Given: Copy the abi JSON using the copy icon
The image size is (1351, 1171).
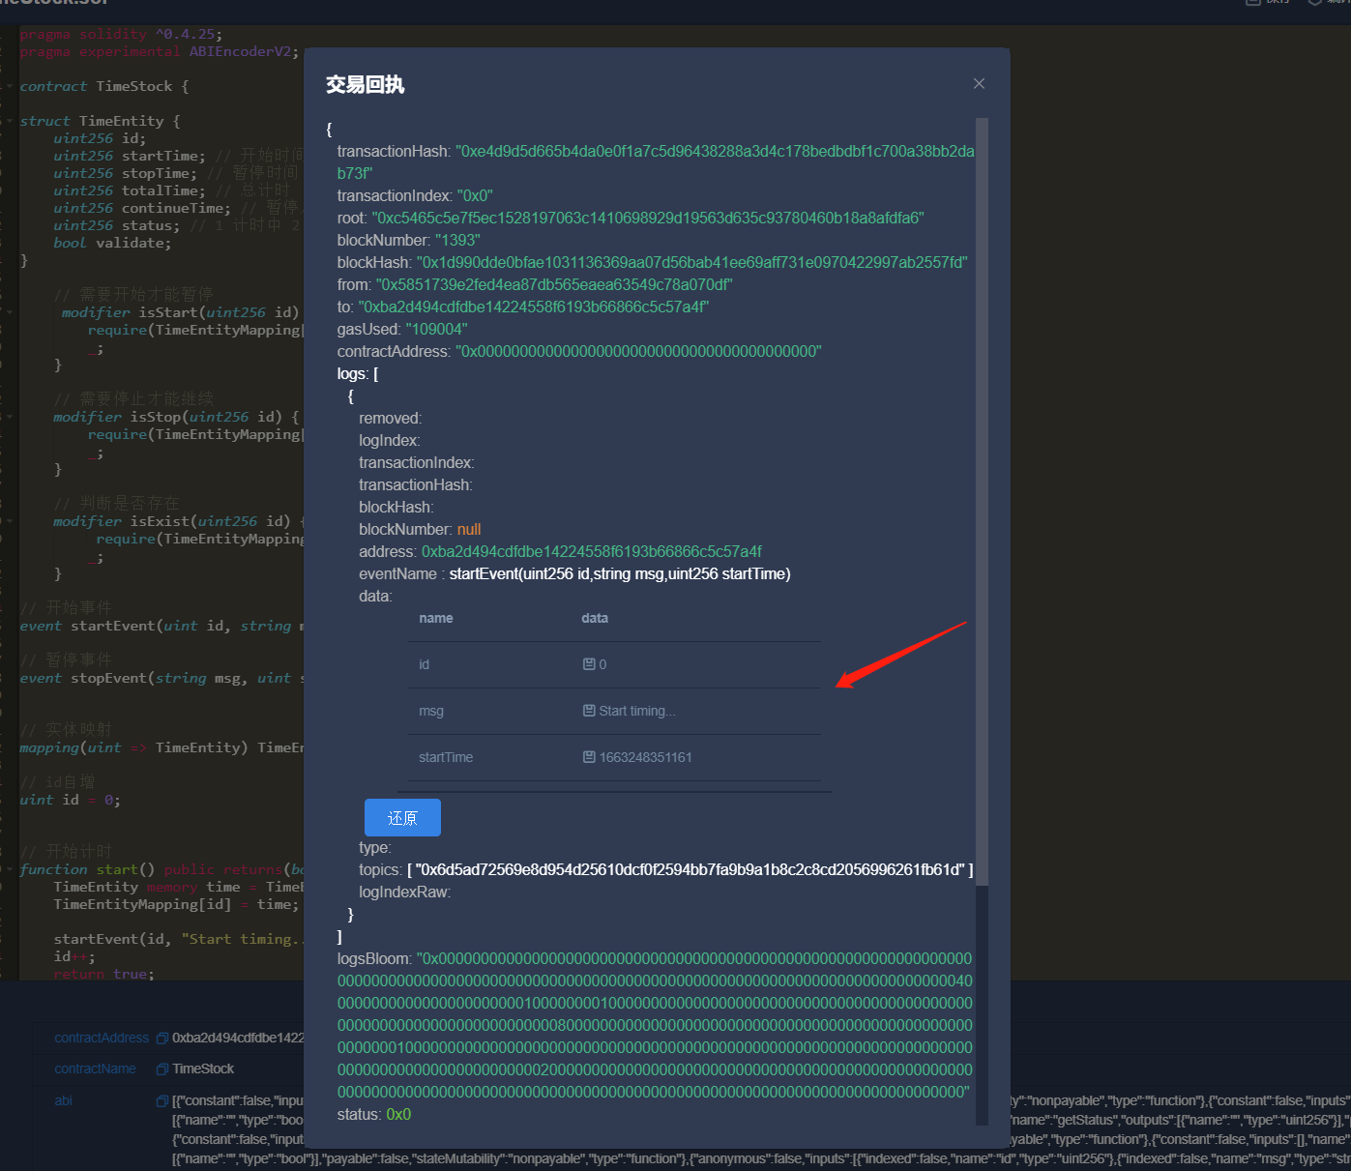Looking at the screenshot, I should click(x=162, y=1100).
